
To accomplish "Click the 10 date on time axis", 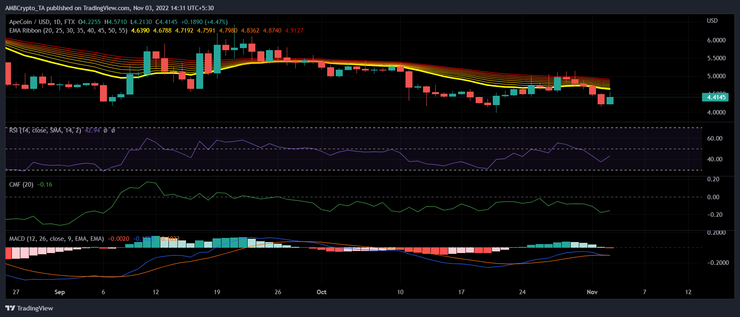I will coord(400,292).
